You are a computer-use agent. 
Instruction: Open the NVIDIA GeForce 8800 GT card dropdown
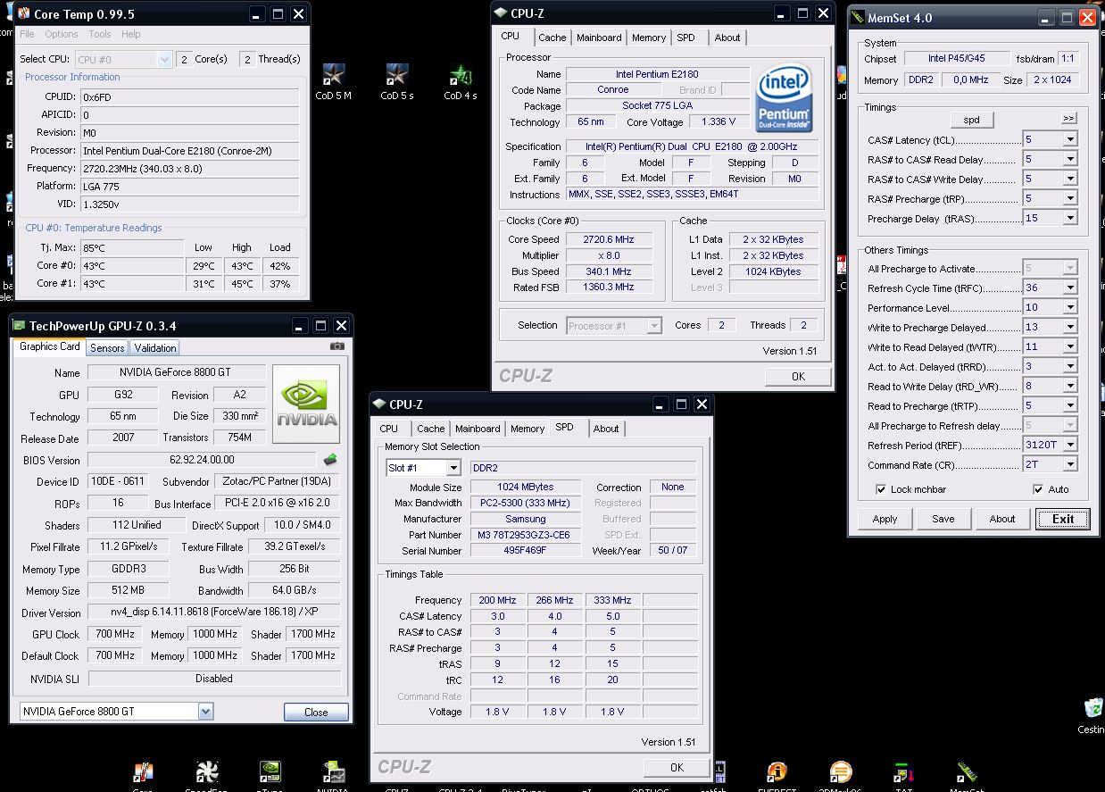click(205, 712)
